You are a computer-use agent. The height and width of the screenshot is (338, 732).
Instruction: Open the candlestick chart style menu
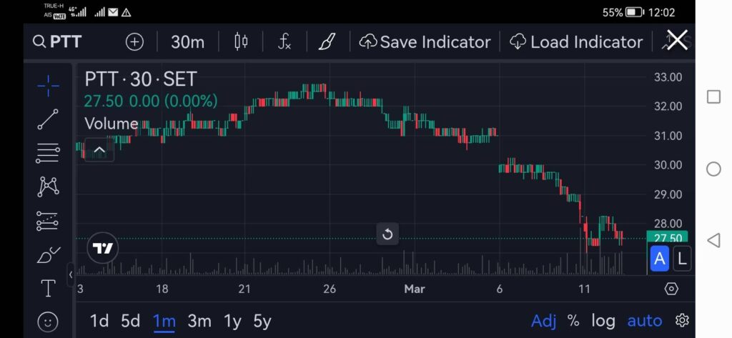pyautogui.click(x=241, y=42)
